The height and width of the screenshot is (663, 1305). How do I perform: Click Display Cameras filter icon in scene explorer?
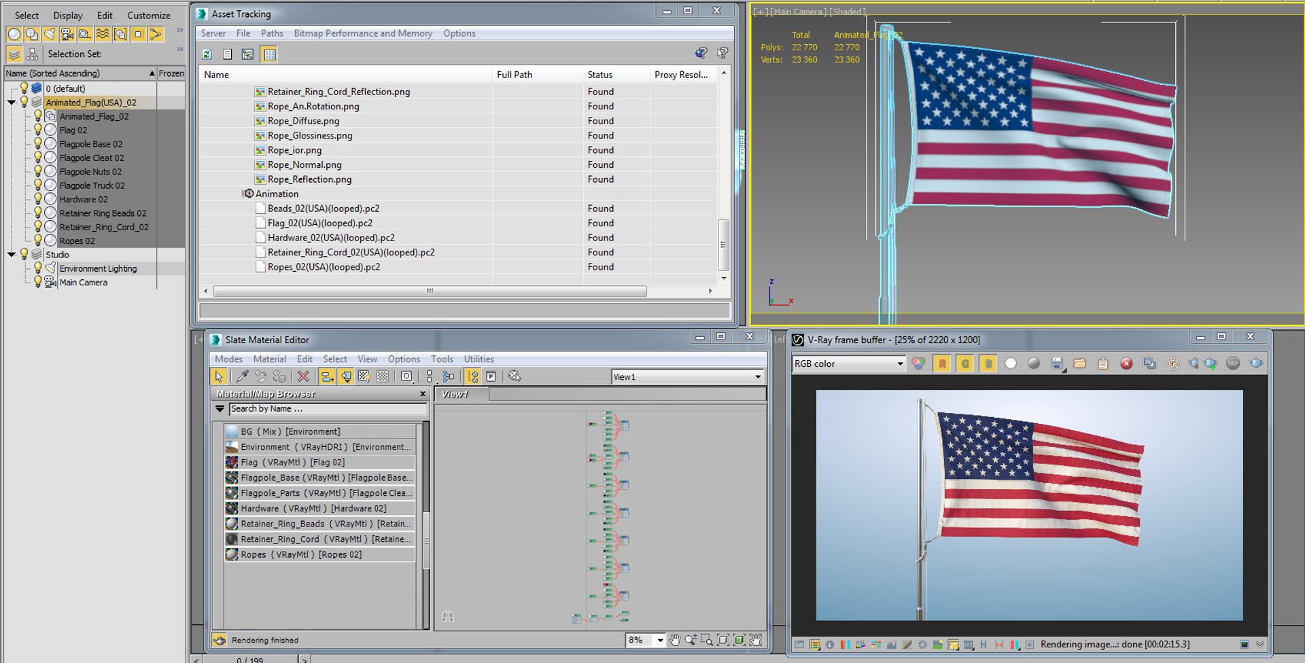pos(67,34)
